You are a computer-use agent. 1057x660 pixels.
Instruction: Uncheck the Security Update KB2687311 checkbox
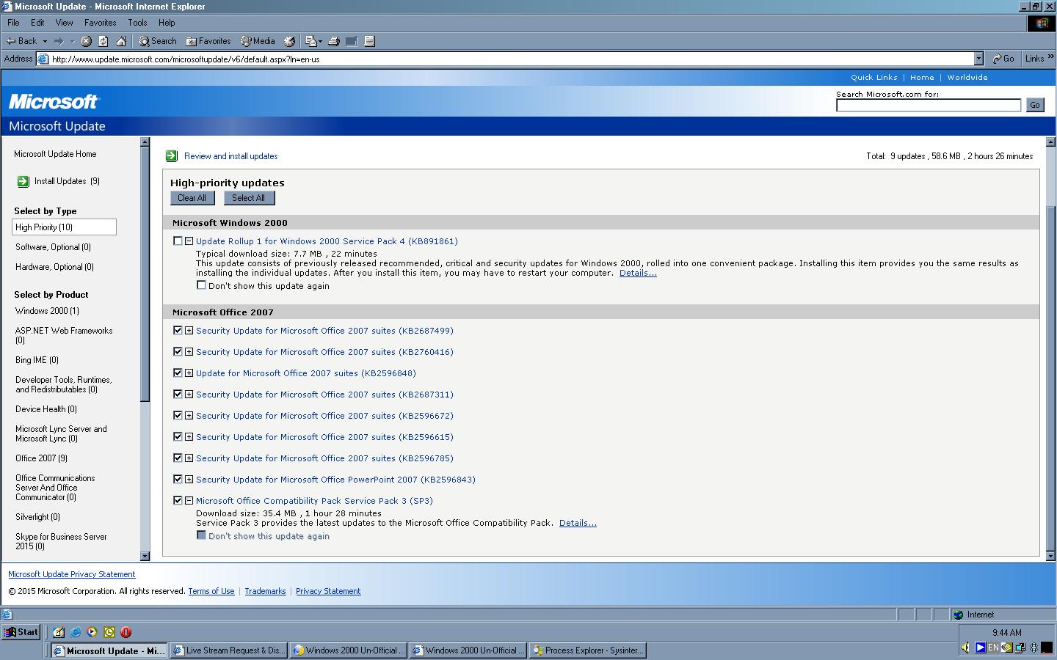tap(178, 394)
